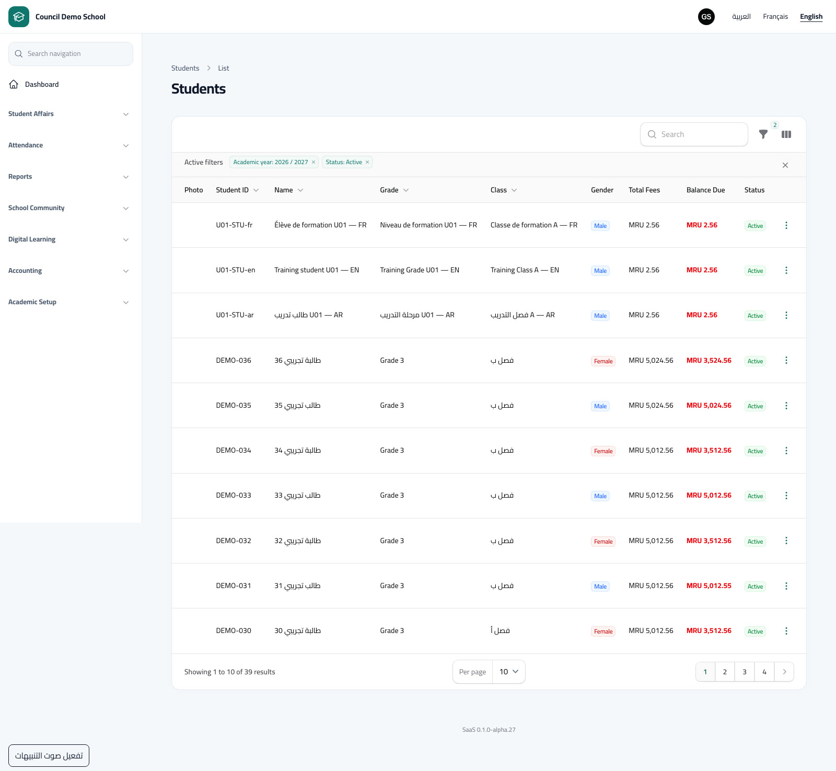Image resolution: width=836 pixels, height=771 pixels.
Task: Sort by the Grade column header
Action: (x=394, y=190)
